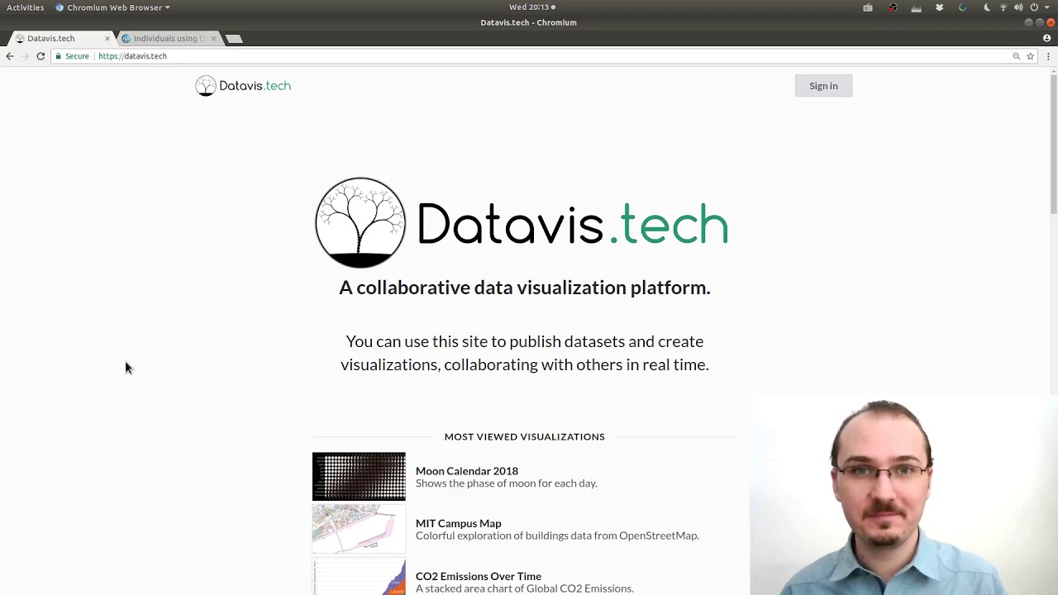Screen dimensions: 1058x595
Task: Open the MIT Campus Map thumbnail
Action: pyautogui.click(x=359, y=529)
